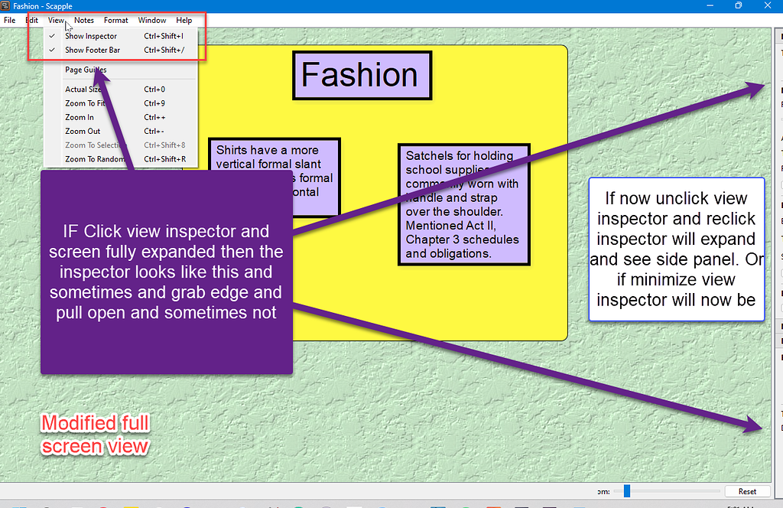Select the Satchels note on the canvas

[463, 204]
